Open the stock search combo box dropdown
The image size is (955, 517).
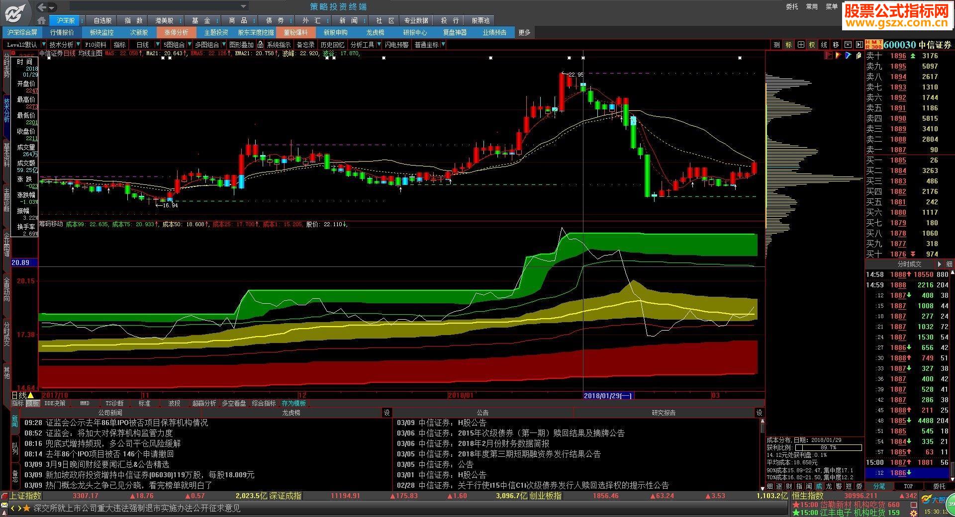point(244,6)
